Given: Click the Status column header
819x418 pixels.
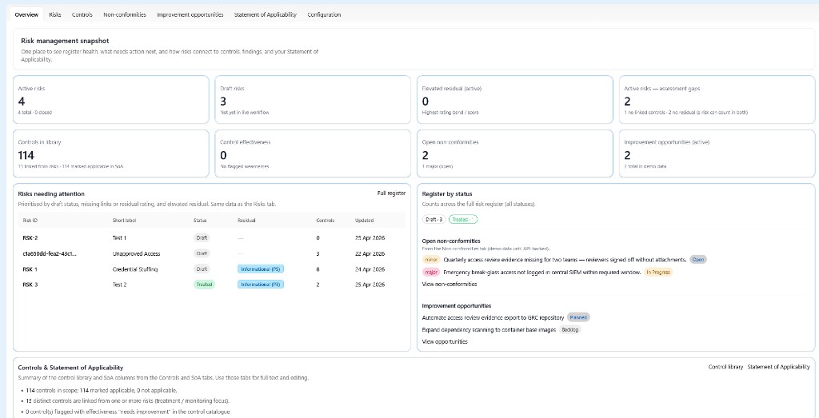Looking at the screenshot, I should (199, 221).
